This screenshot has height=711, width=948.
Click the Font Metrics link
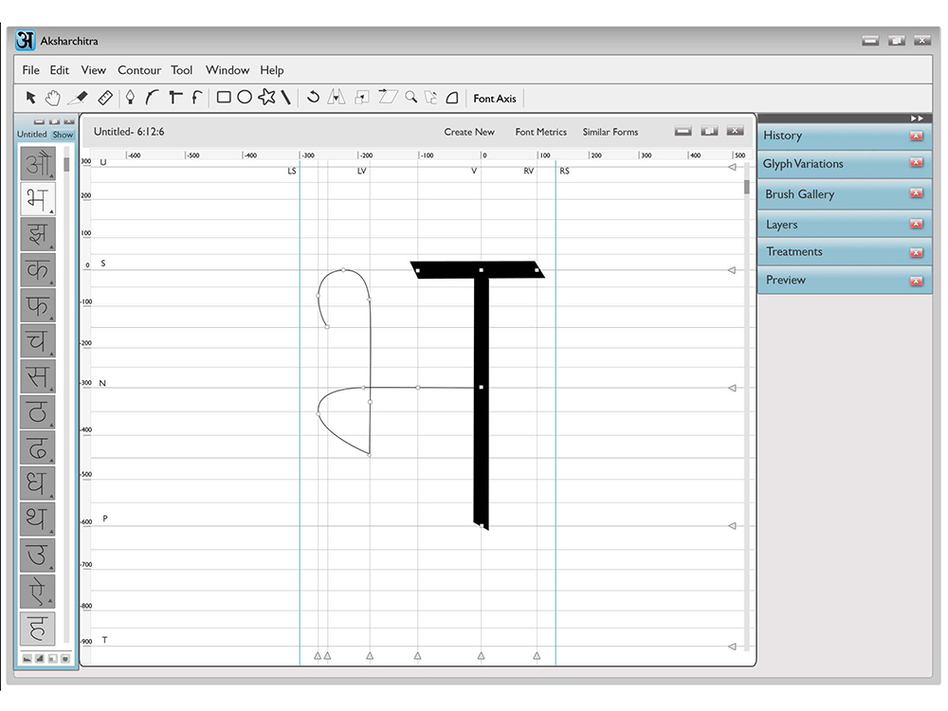(x=540, y=132)
